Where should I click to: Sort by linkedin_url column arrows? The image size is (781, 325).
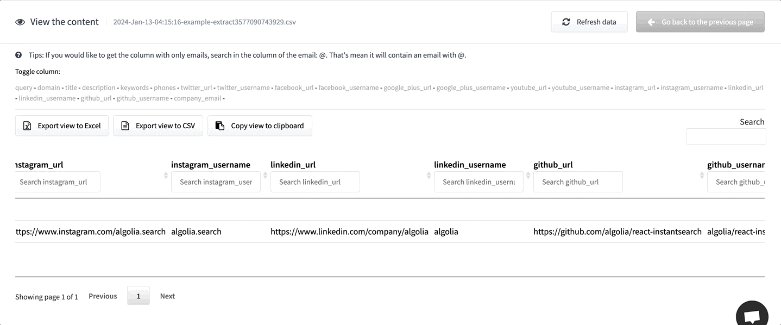[429, 175]
